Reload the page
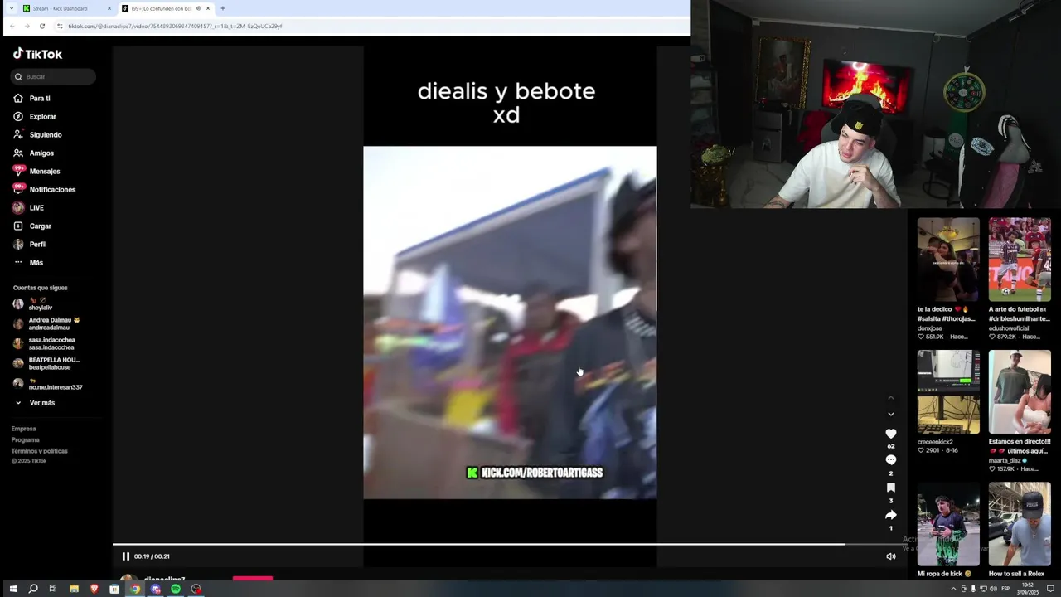This screenshot has width=1061, height=597. pyautogui.click(x=41, y=26)
